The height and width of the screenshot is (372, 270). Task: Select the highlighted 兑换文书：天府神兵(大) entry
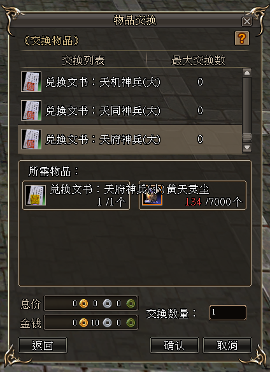pyautogui.click(x=130, y=140)
